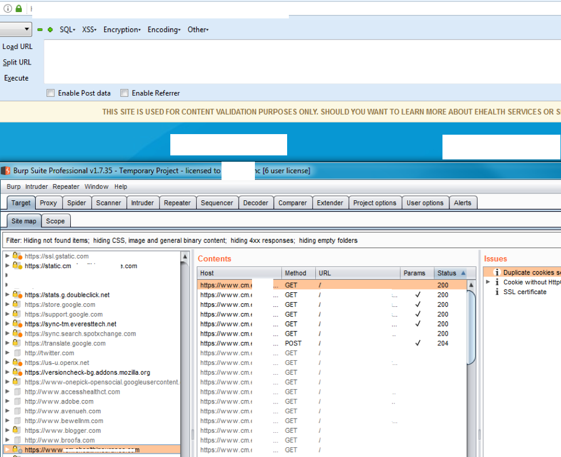Click the site info icon in address bar

(7, 8)
